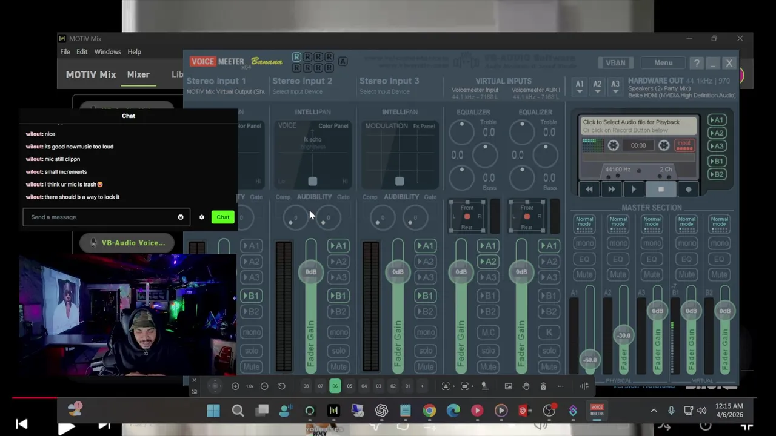The image size is (776, 436).
Task: Collapse page list with left chevron
Action: coord(422,386)
